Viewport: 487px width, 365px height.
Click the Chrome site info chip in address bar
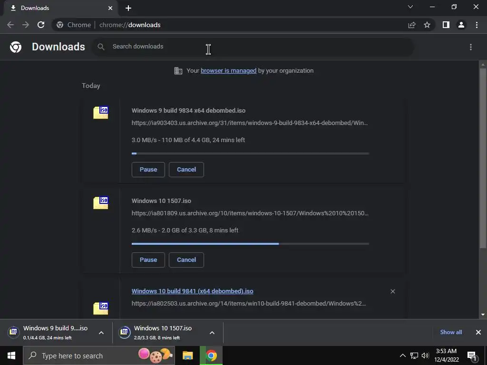(74, 25)
